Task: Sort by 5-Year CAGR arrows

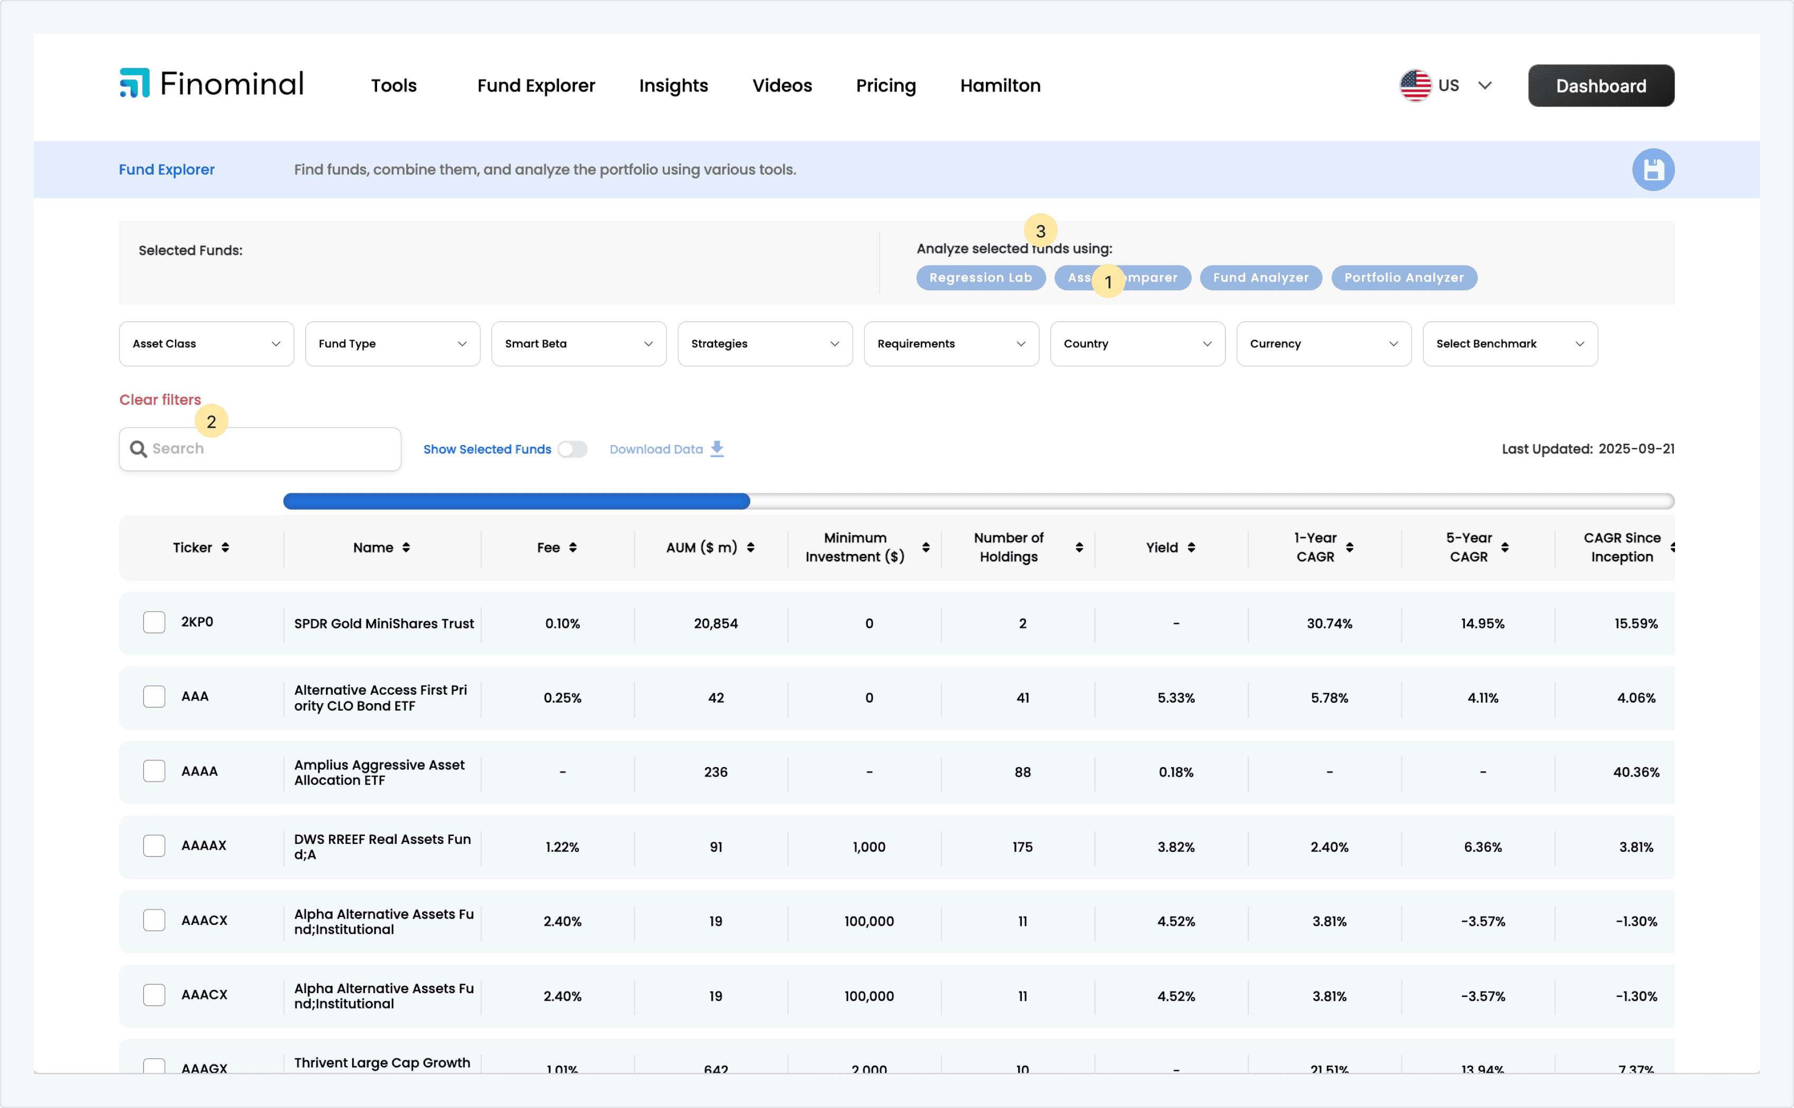Action: [x=1506, y=548]
